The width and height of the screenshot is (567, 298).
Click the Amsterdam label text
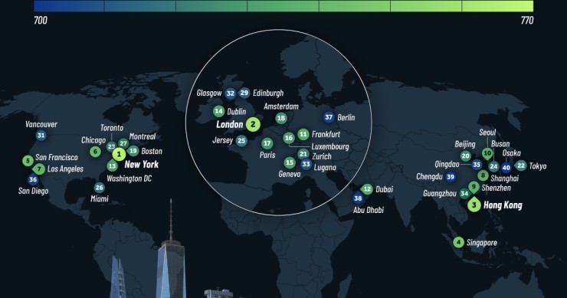281,106
